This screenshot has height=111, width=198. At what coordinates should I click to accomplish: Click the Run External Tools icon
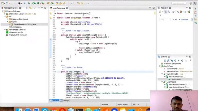click(x=43, y=3)
